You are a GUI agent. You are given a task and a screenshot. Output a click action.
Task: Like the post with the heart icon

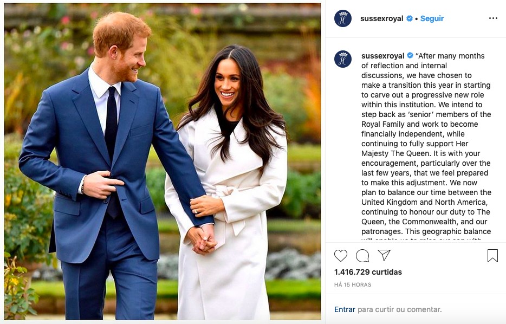point(340,256)
